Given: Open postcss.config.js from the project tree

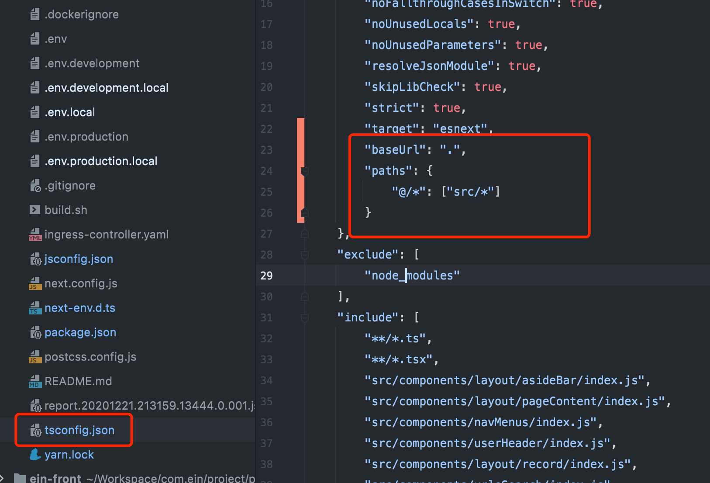Looking at the screenshot, I should tap(90, 357).
